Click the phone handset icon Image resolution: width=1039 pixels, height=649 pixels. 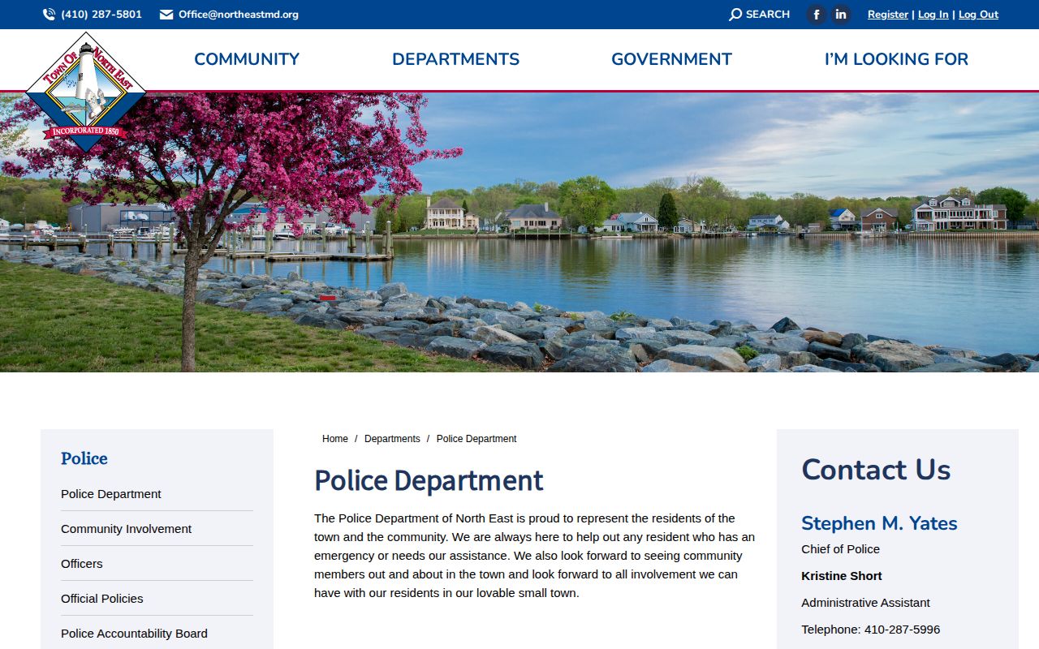point(50,15)
